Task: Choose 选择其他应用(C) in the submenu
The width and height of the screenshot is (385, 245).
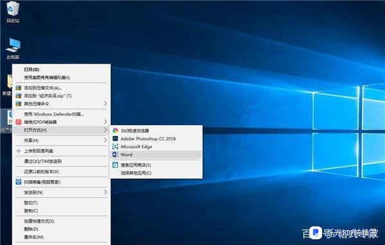Action: click(x=136, y=173)
